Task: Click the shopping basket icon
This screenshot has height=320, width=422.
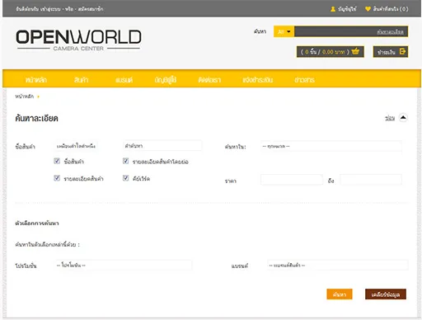Action: pyautogui.click(x=355, y=51)
